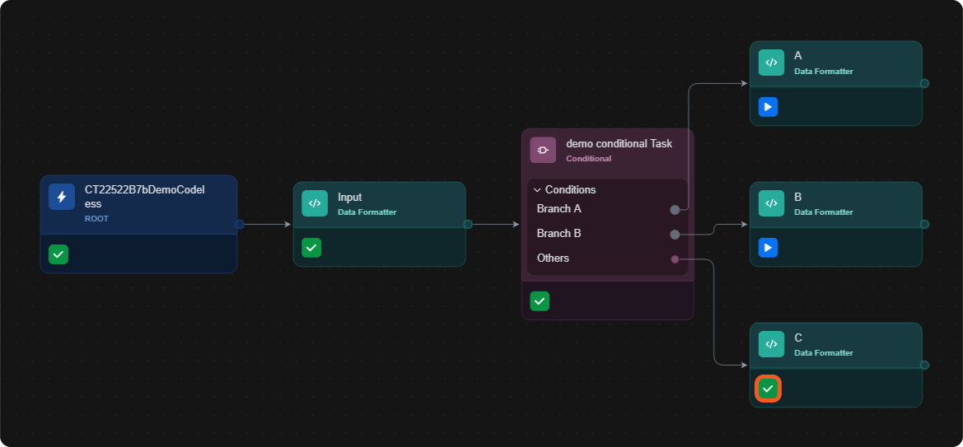Click the ROOT node output connector

(x=240, y=225)
